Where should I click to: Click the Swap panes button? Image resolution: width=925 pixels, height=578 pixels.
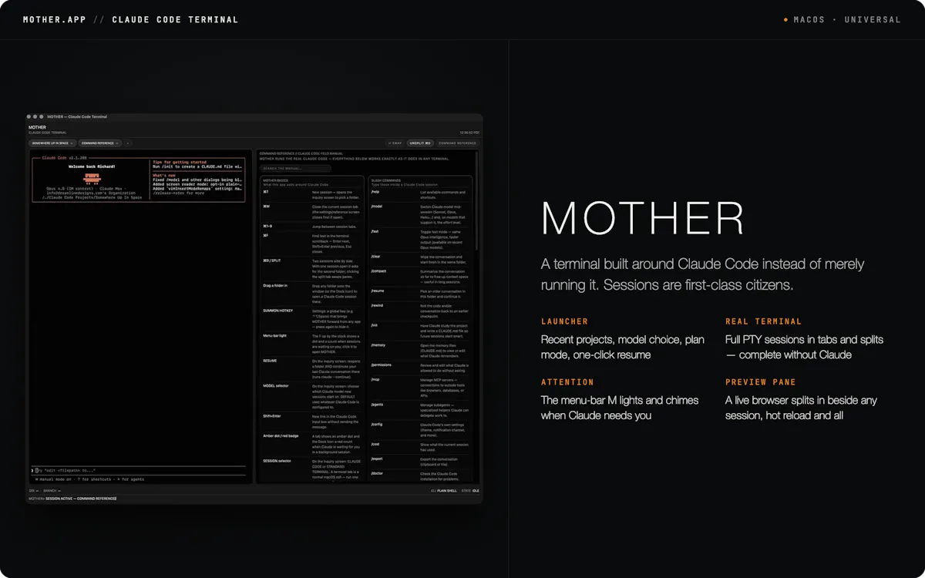[x=395, y=143]
